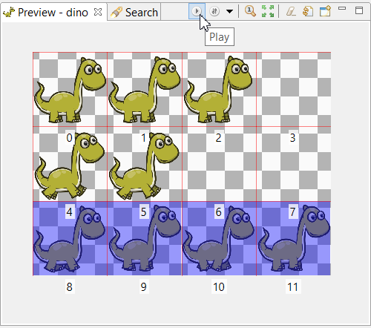Screen dimensions: 371x328
Task: Maximize the preview view panel
Action: coord(359,10)
